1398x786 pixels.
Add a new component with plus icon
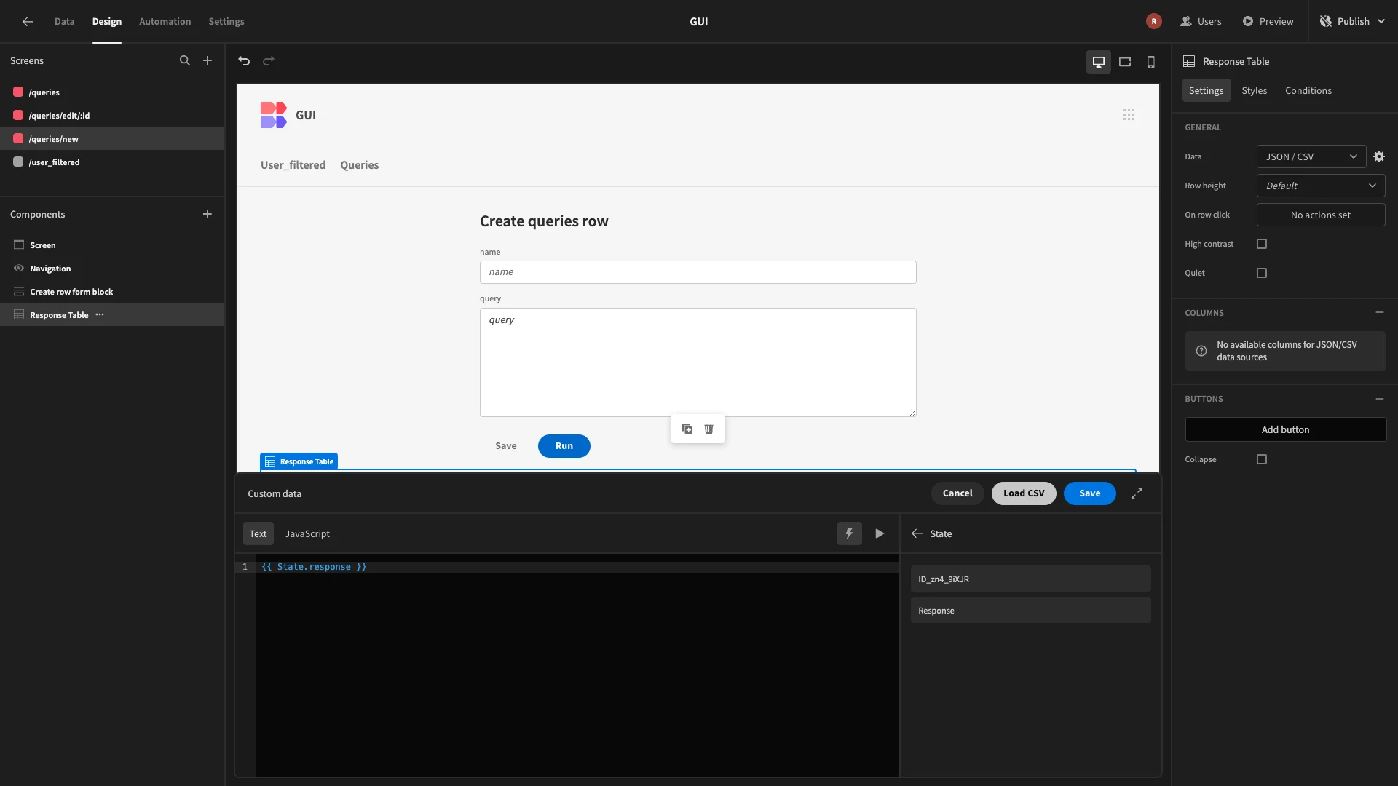[208, 214]
